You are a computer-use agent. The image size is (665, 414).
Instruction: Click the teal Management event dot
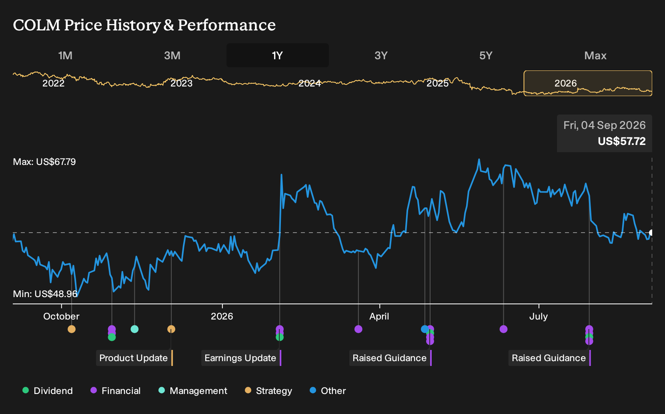coord(134,329)
